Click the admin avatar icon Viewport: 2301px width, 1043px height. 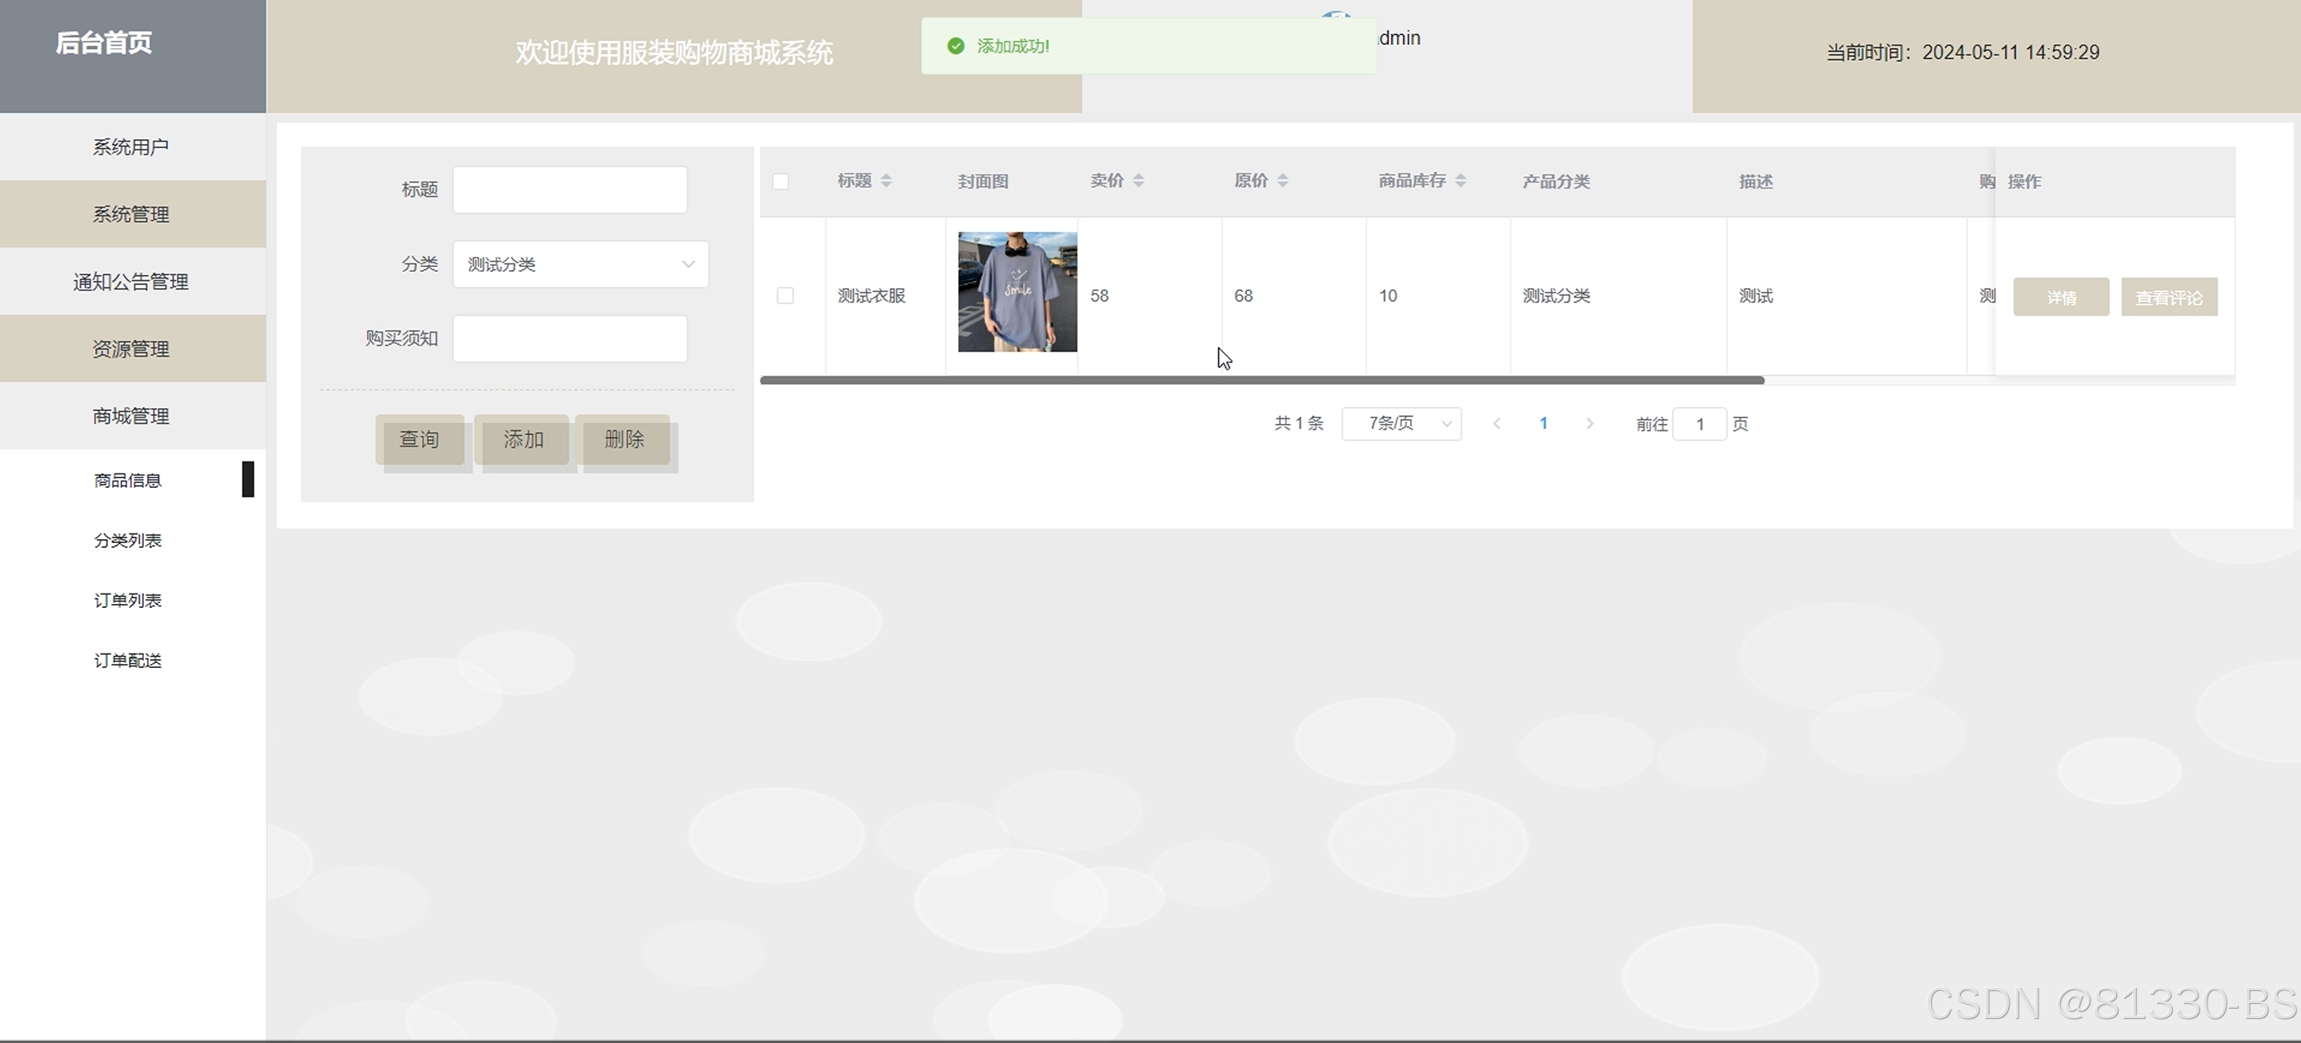(1336, 15)
